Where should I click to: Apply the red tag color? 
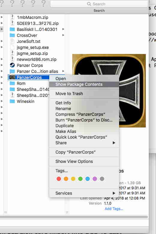tap(59, 178)
